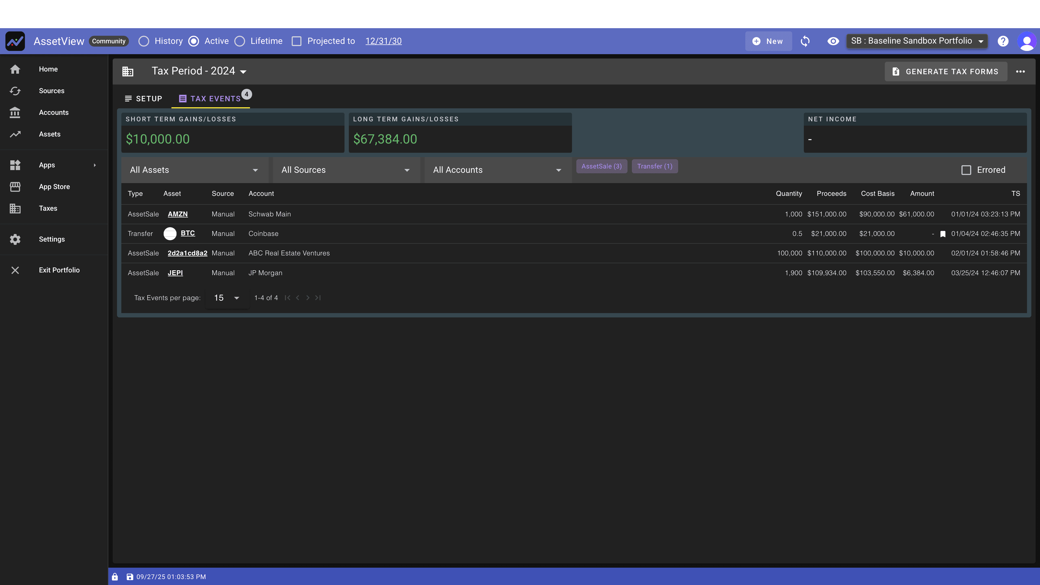Image resolution: width=1040 pixels, height=585 pixels.
Task: Toggle the eye preview icon in toolbar
Action: [x=833, y=41]
